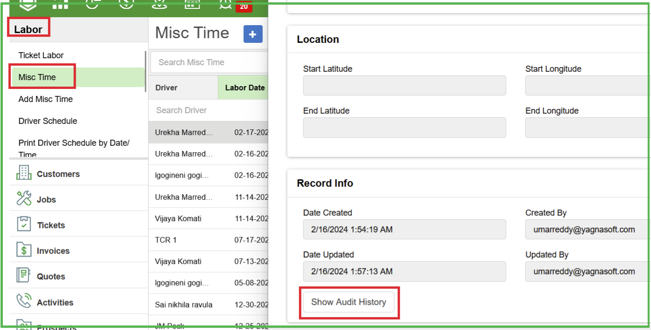Sort by Driver column header
The width and height of the screenshot is (651, 330).
point(167,88)
